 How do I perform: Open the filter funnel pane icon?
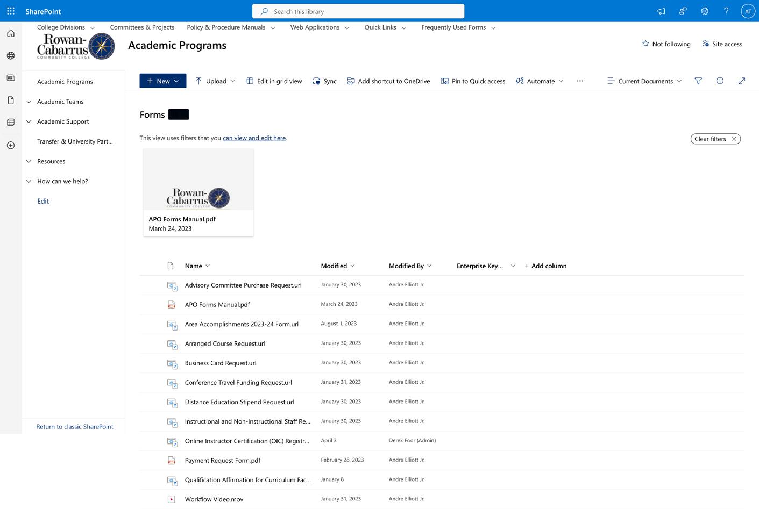click(x=698, y=81)
